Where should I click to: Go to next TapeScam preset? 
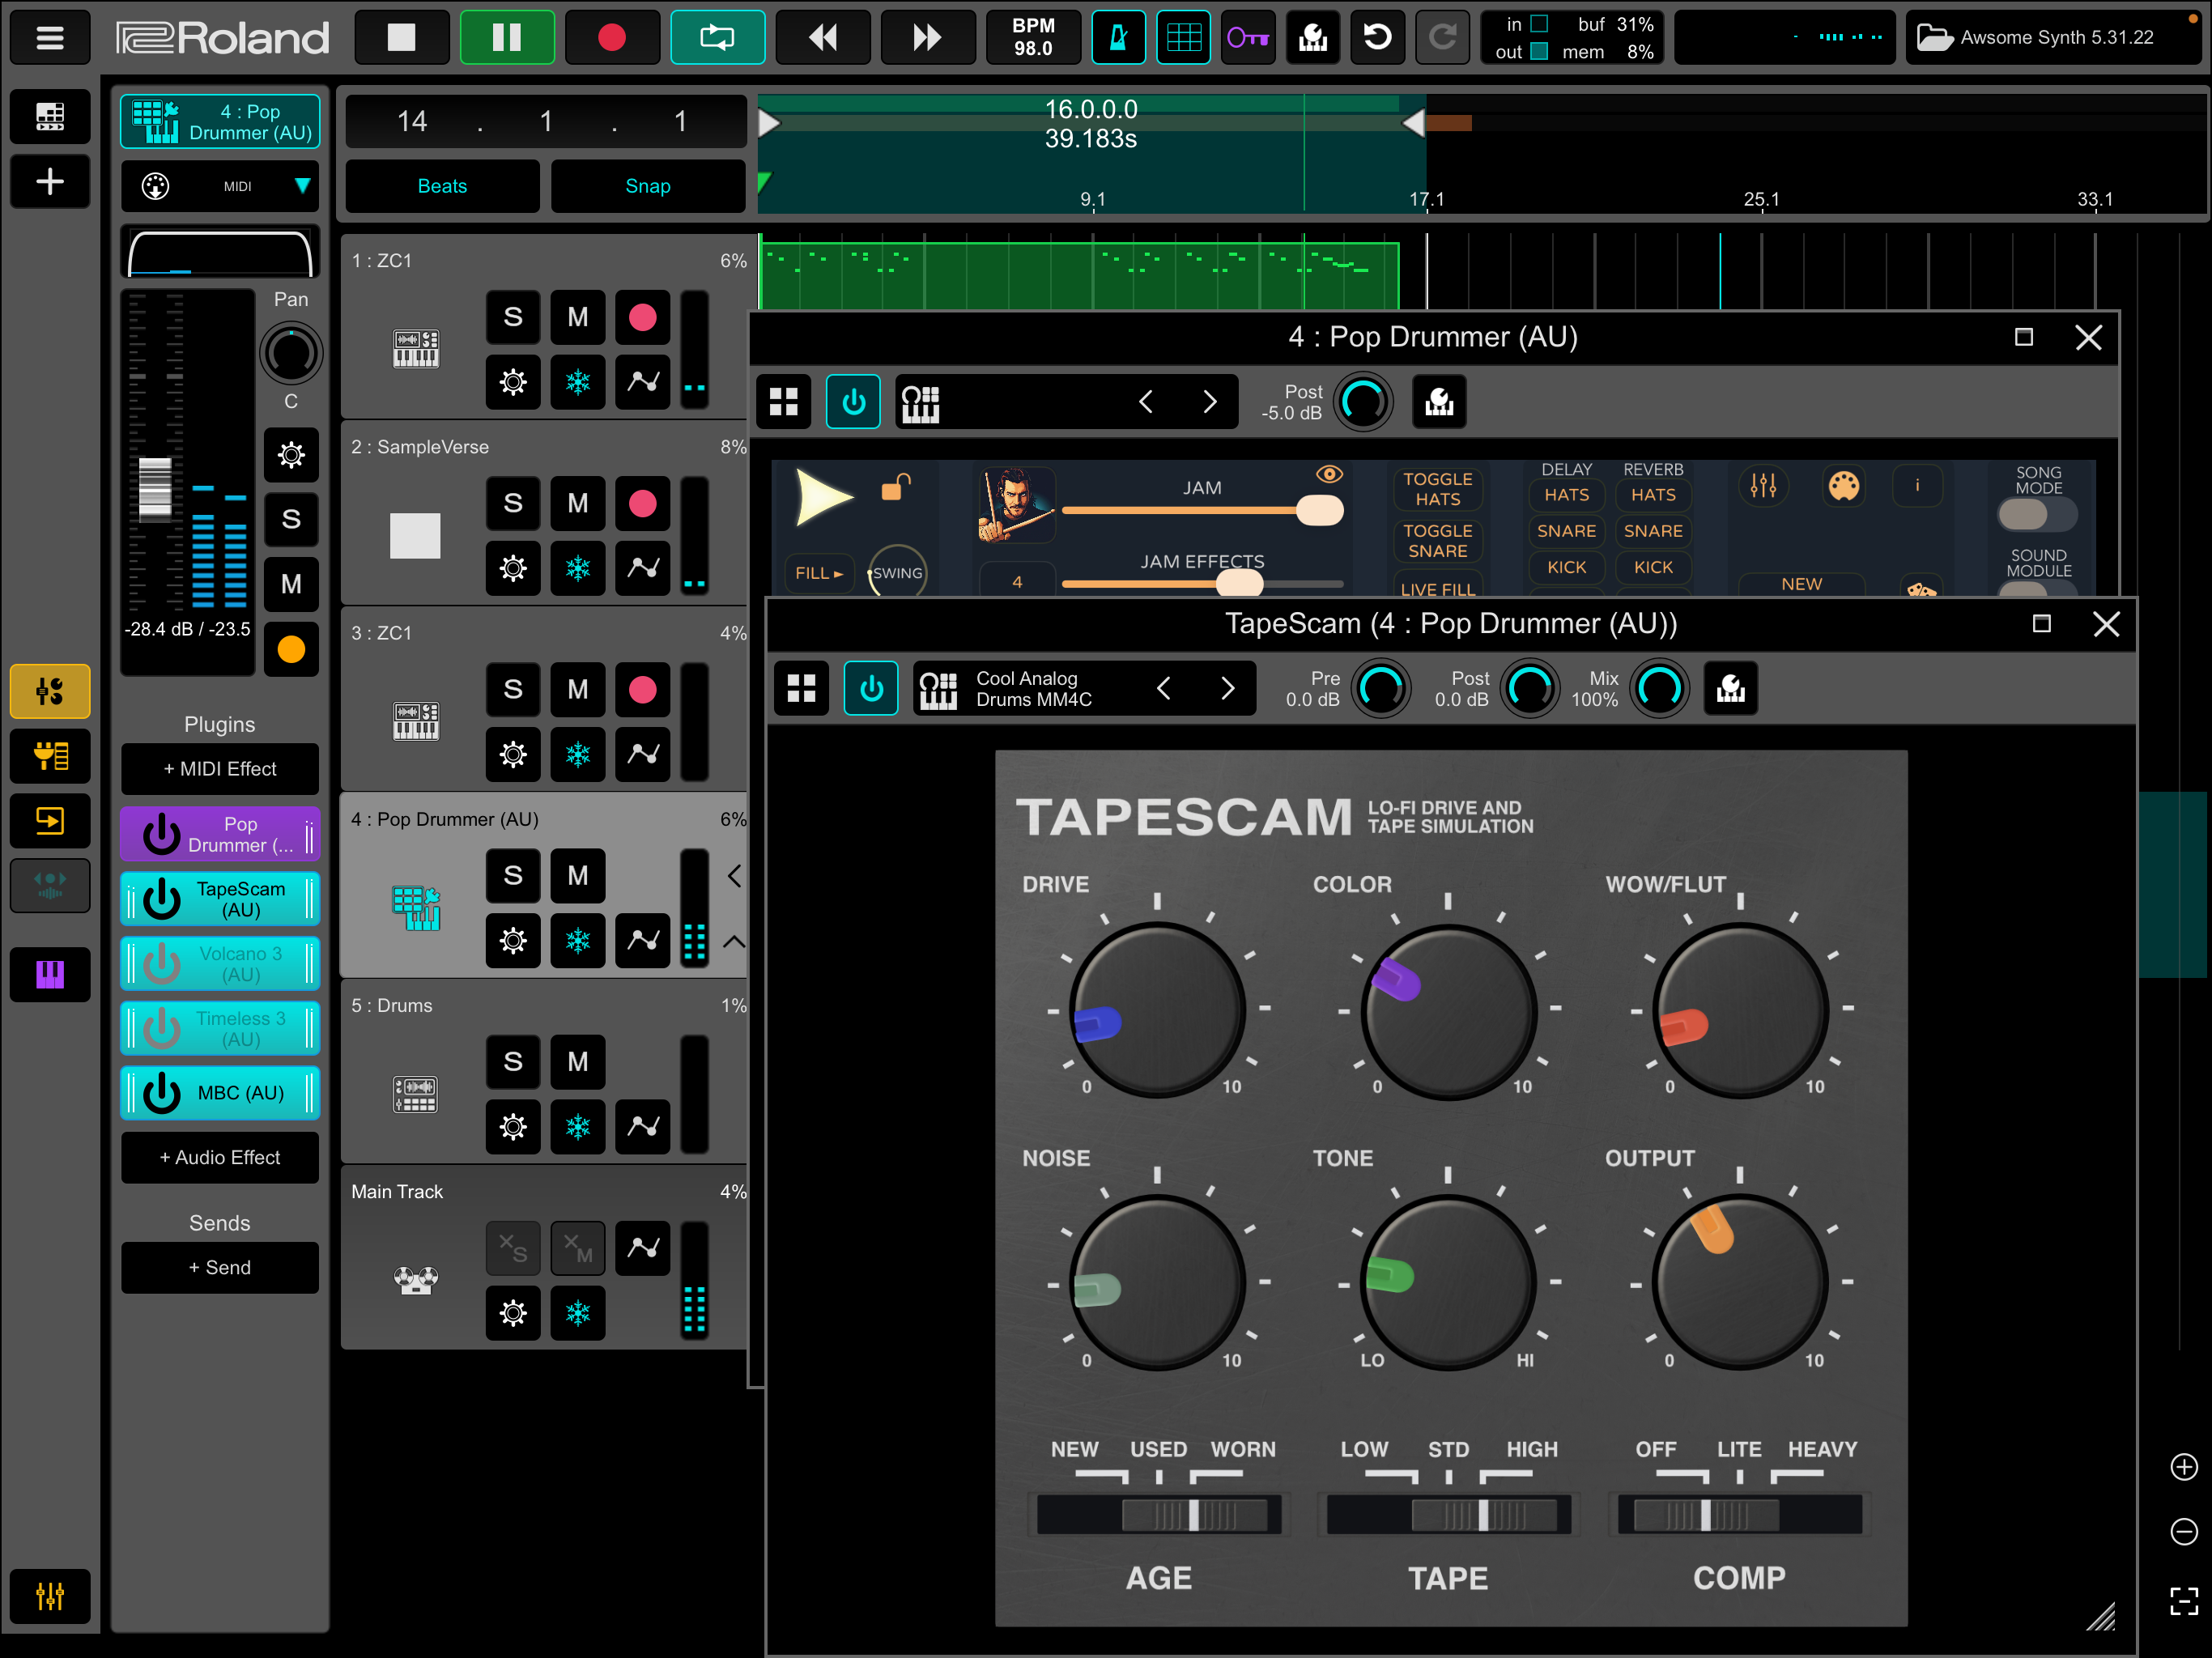pyautogui.click(x=1228, y=688)
